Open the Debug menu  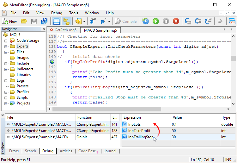(x=57, y=13)
